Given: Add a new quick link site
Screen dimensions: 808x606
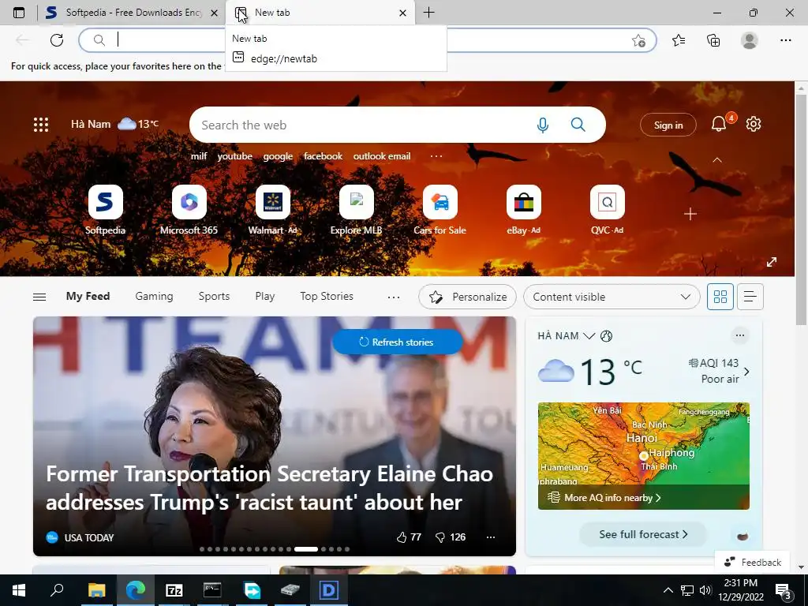Looking at the screenshot, I should (x=690, y=214).
